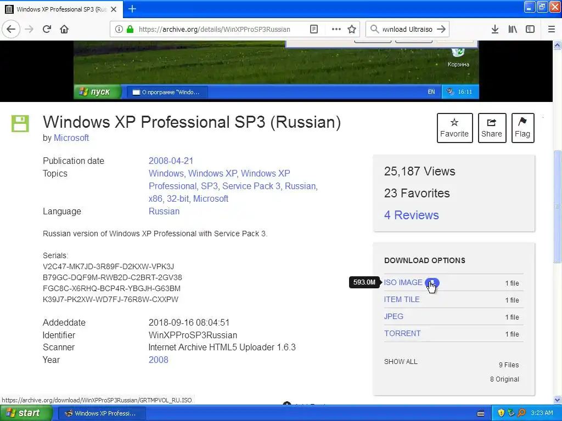The image size is (562, 421).
Task: Show all download files
Action: click(x=401, y=362)
